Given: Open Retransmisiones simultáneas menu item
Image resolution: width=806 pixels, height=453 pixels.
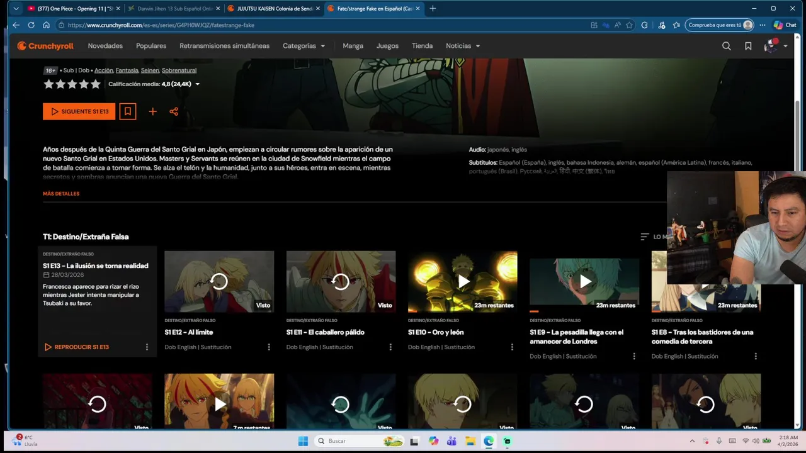Looking at the screenshot, I should click(224, 46).
